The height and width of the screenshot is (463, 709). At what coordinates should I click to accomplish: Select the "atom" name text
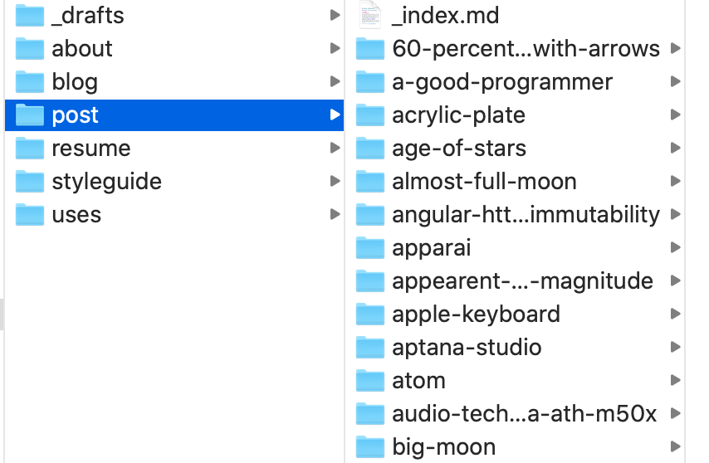click(418, 381)
